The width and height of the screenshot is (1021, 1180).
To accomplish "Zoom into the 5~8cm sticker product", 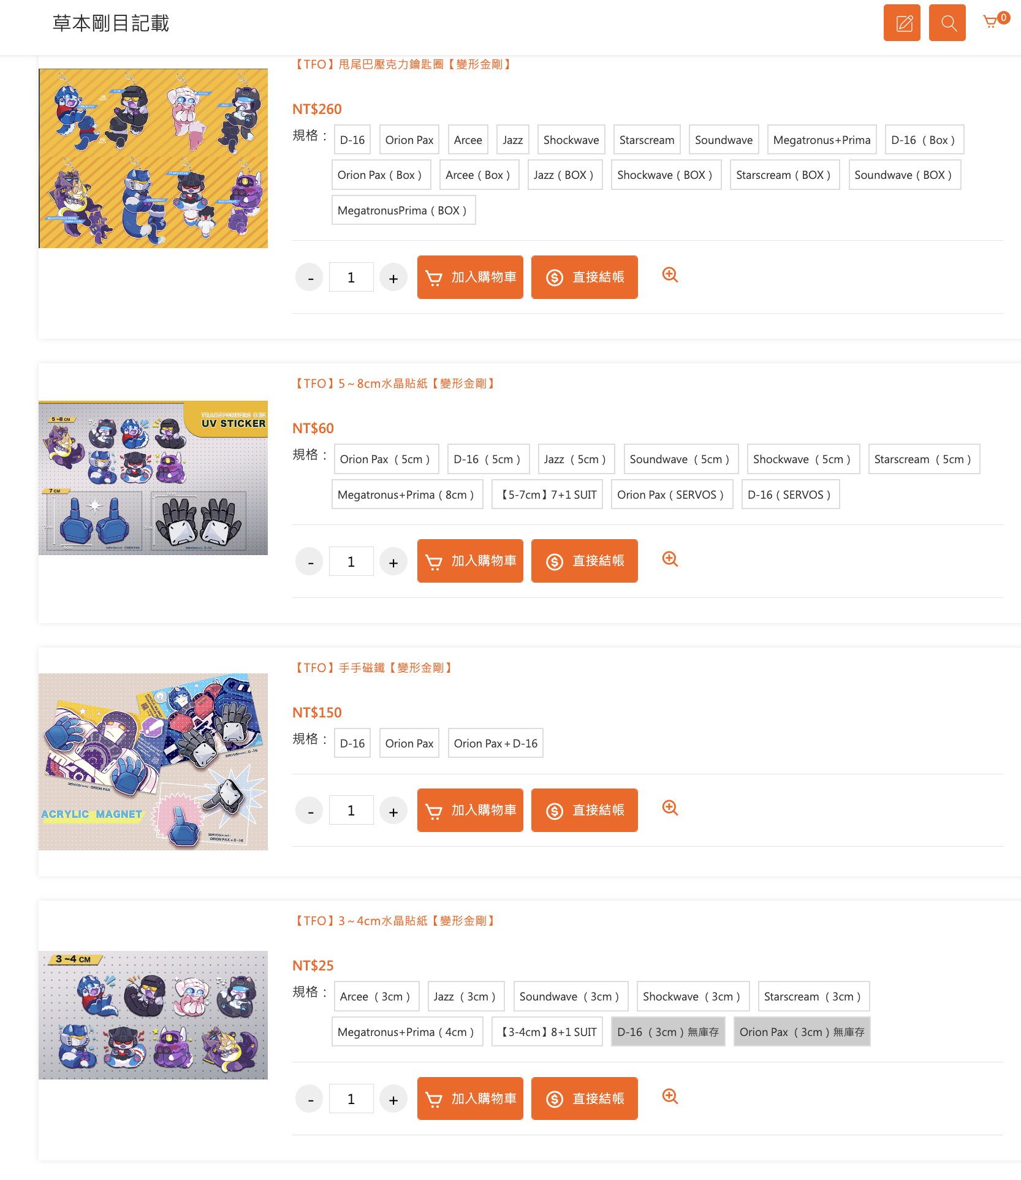I will tap(670, 559).
